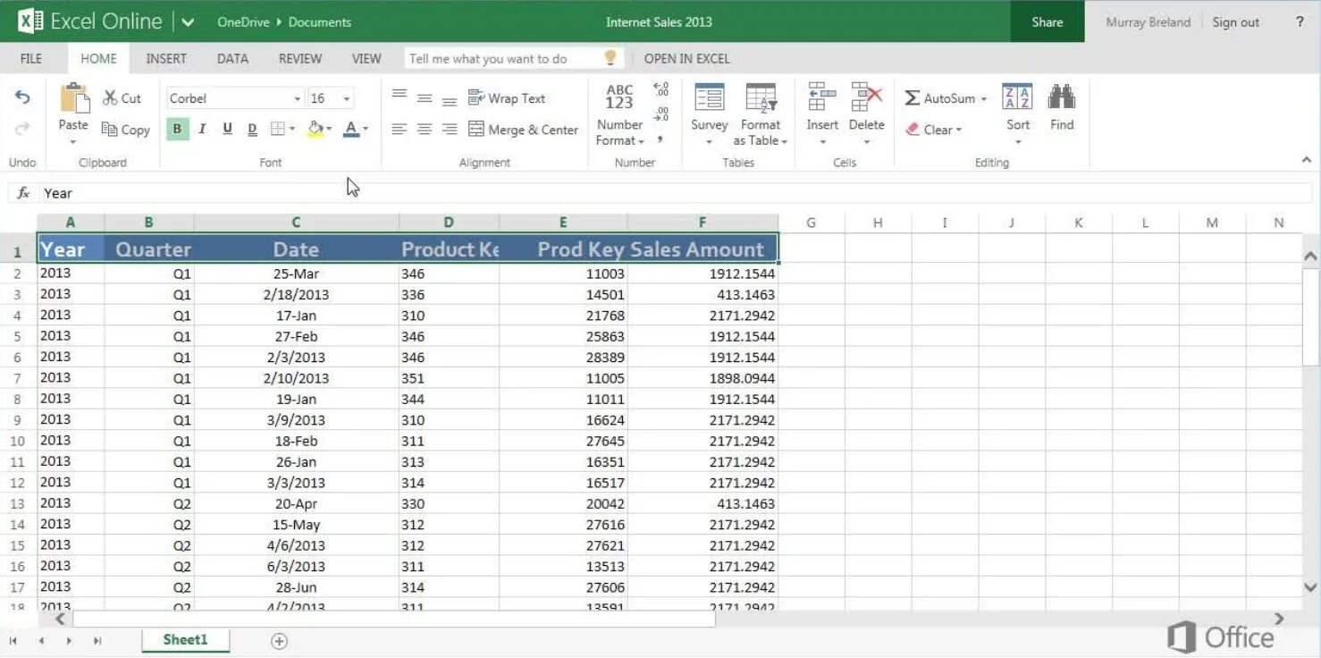Cut the selected cells
This screenshot has height=658, width=1321.
(x=122, y=98)
